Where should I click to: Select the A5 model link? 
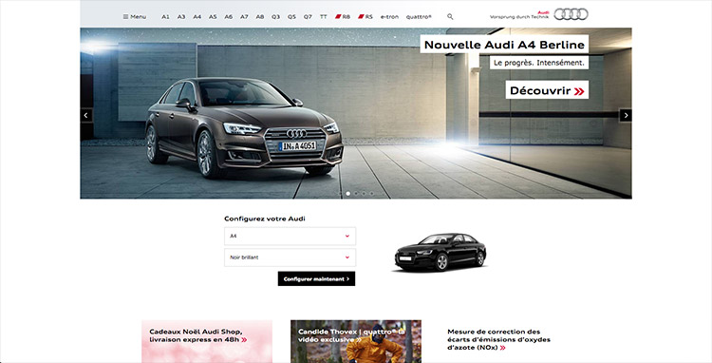point(213,17)
